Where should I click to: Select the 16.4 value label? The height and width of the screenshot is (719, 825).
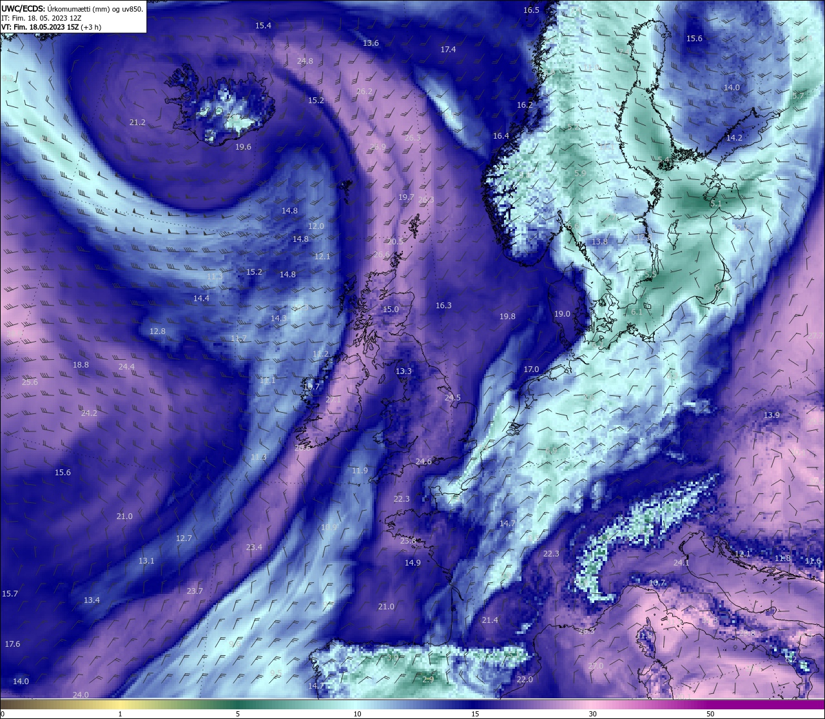(x=501, y=136)
